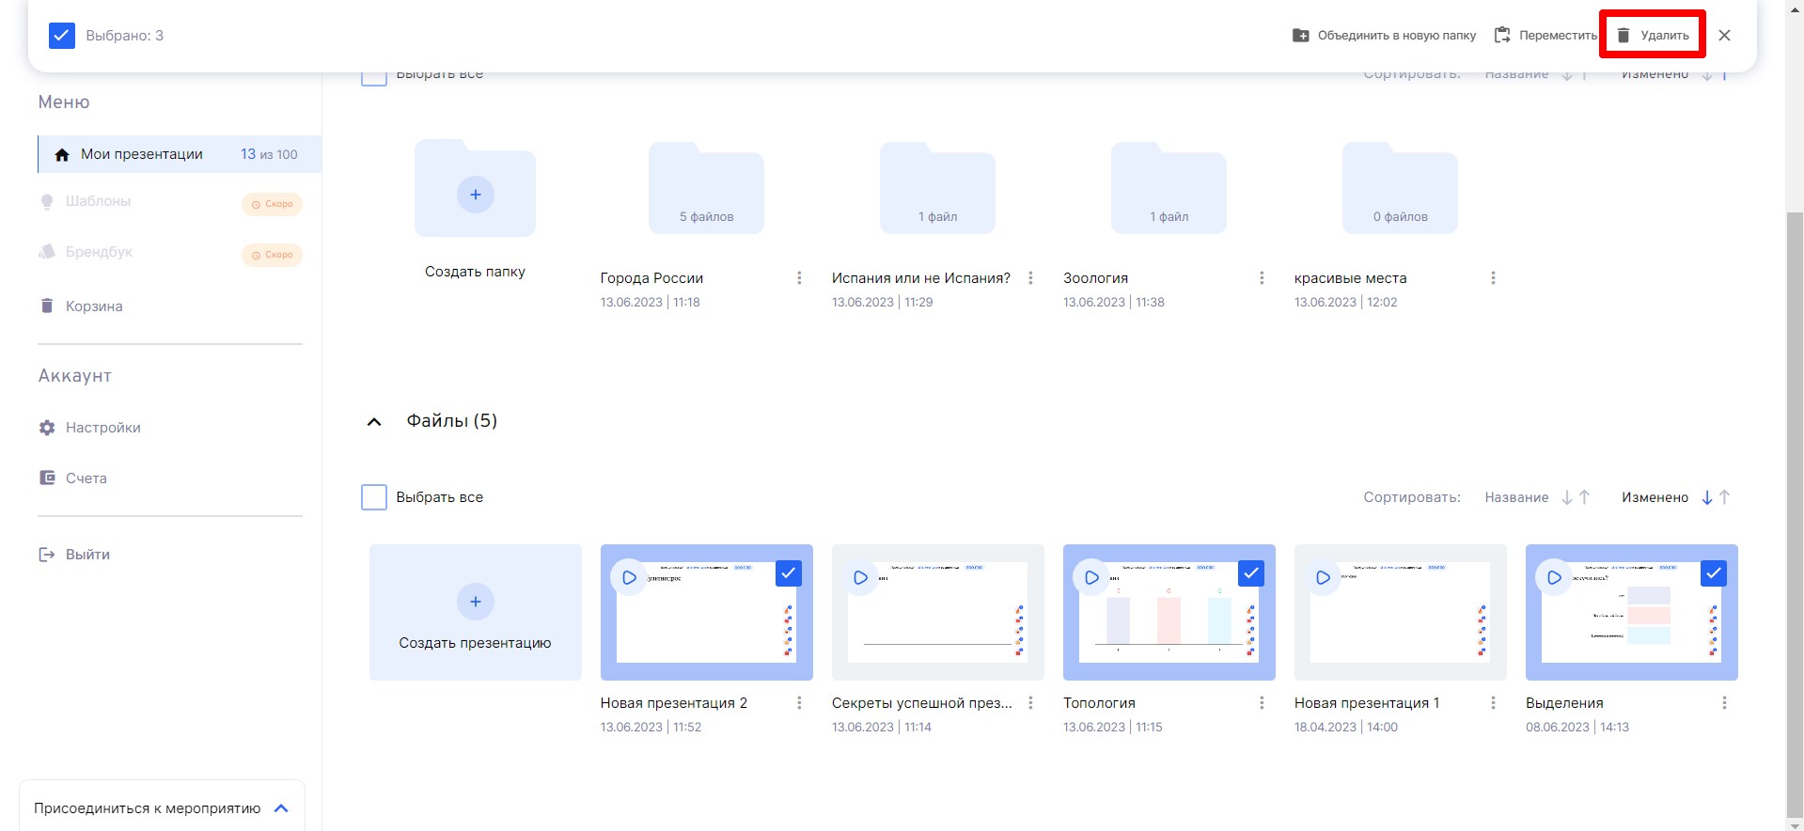Click Объединить в новую папку
Image resolution: width=1804 pixels, height=831 pixels.
point(1384,36)
